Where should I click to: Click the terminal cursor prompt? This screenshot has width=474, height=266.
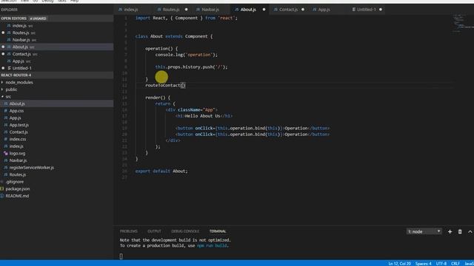click(121, 256)
